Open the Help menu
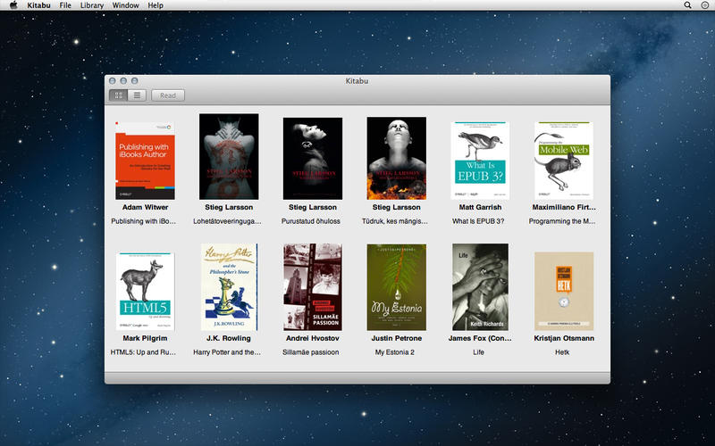 pyautogui.click(x=156, y=5)
